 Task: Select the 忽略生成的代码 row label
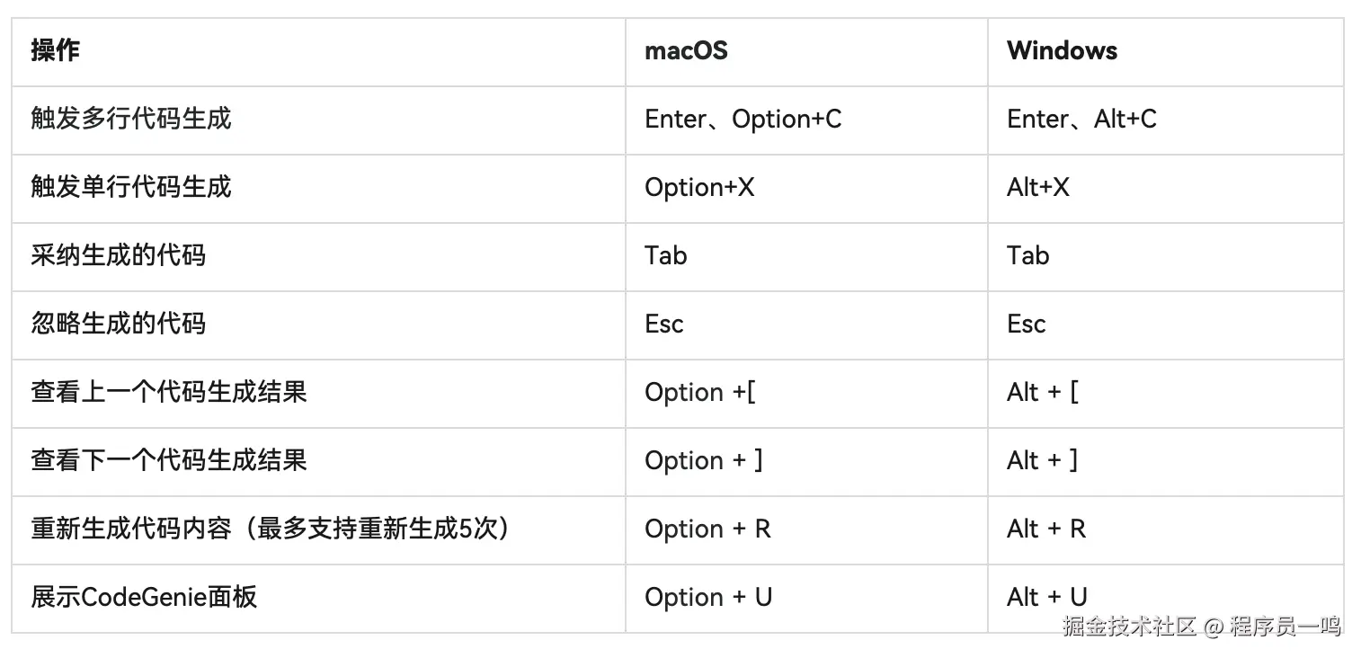tap(119, 324)
